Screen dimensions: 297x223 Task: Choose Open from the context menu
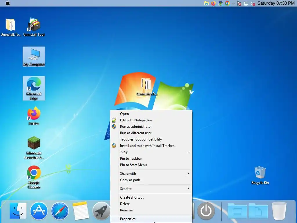pos(151,114)
